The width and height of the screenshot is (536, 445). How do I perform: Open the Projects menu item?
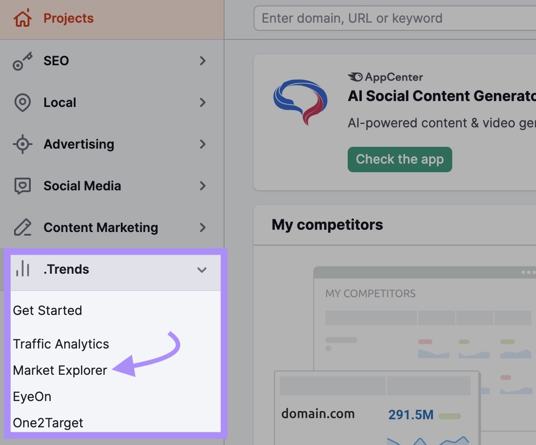point(68,18)
